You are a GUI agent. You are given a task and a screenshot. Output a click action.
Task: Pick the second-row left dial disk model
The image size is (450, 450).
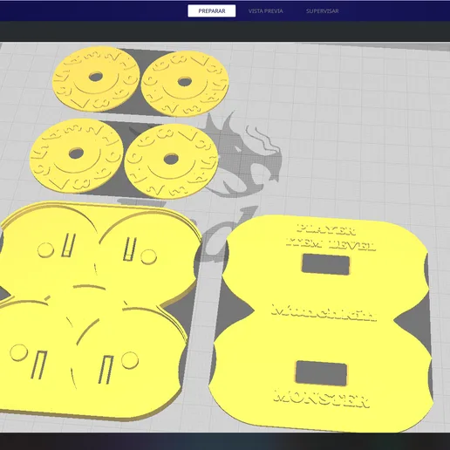77,155
